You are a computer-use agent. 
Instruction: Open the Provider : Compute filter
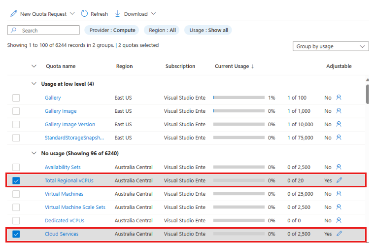[x=112, y=30]
